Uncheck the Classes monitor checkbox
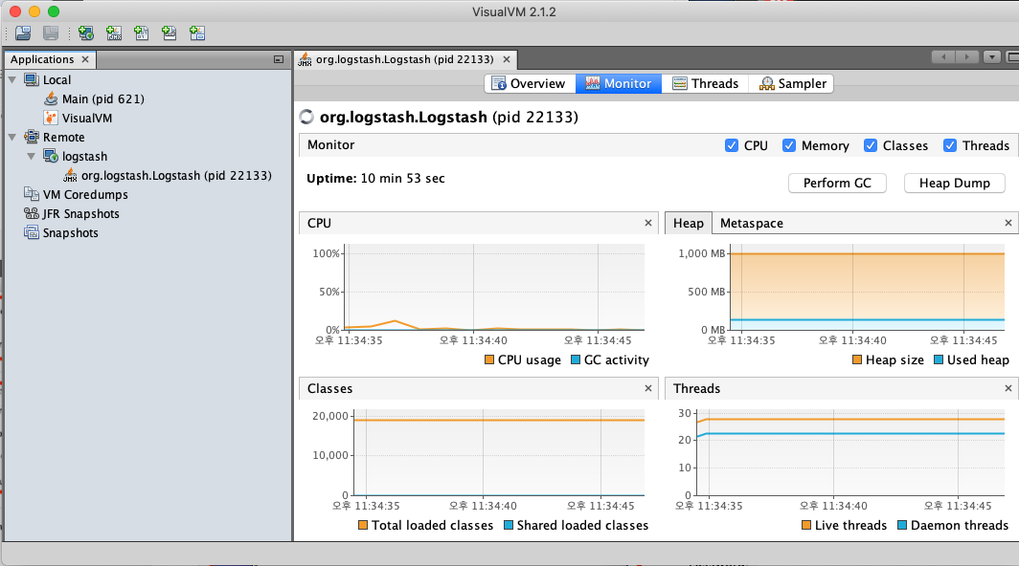The height and width of the screenshot is (566, 1019). click(x=871, y=145)
